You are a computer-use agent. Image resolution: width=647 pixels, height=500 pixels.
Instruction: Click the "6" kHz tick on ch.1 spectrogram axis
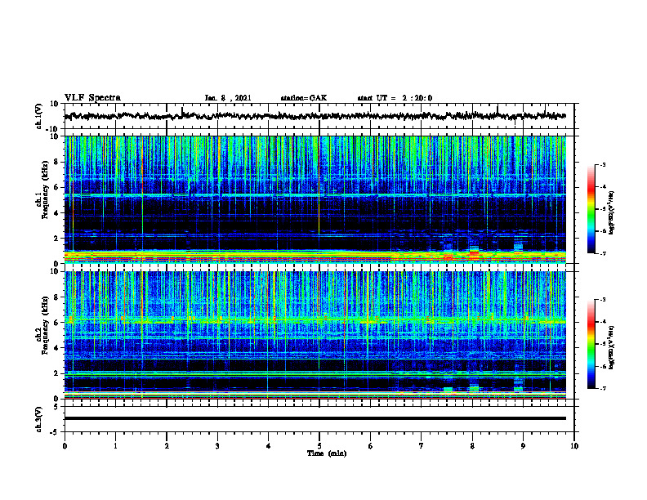point(57,187)
